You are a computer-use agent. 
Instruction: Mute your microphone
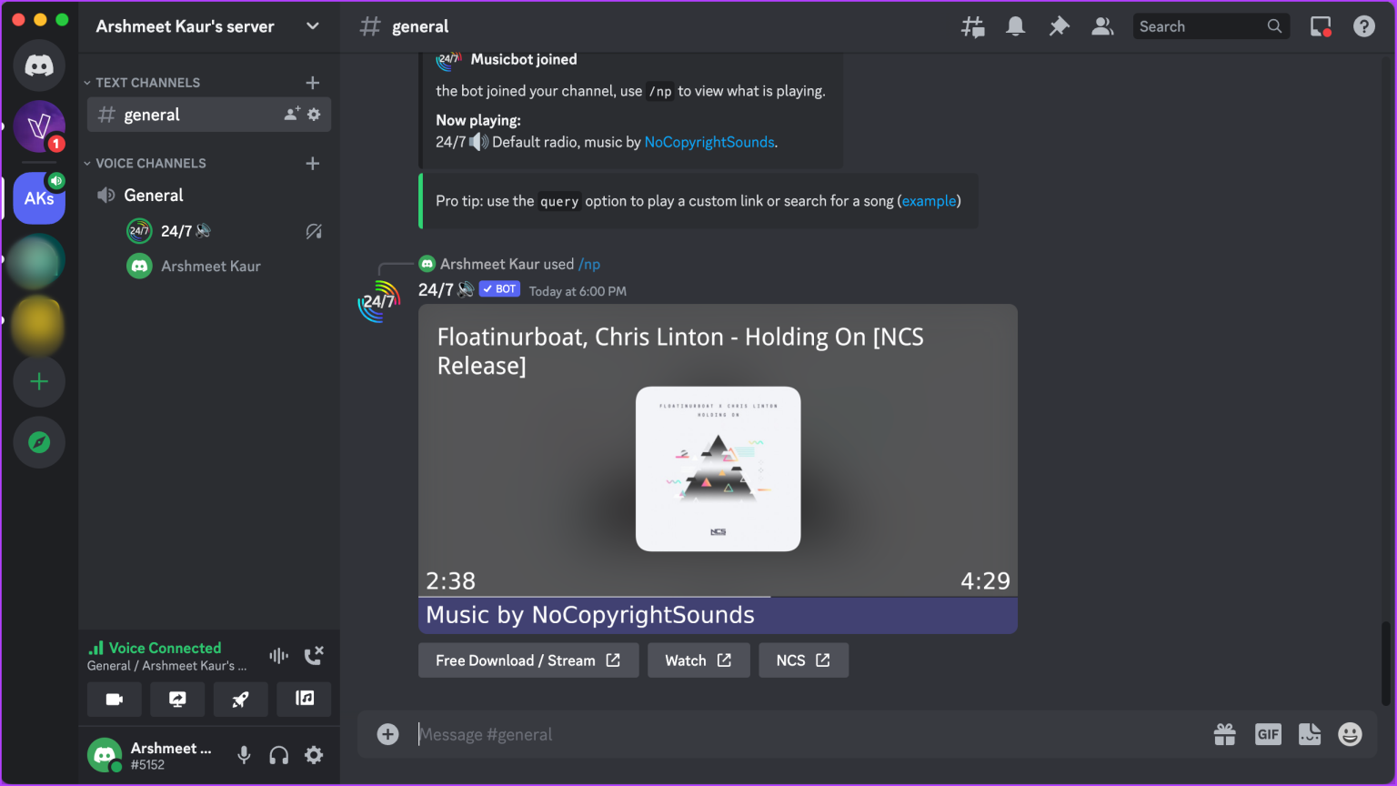(x=243, y=755)
